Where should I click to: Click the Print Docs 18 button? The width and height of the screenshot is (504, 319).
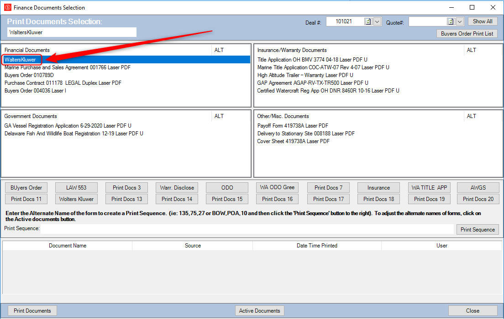point(378,199)
